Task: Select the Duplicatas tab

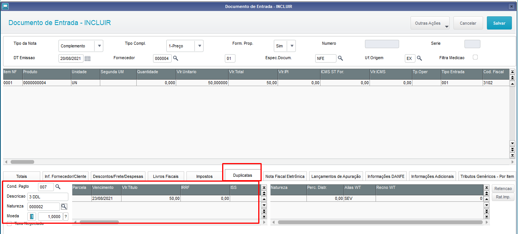Action: [x=243, y=176]
